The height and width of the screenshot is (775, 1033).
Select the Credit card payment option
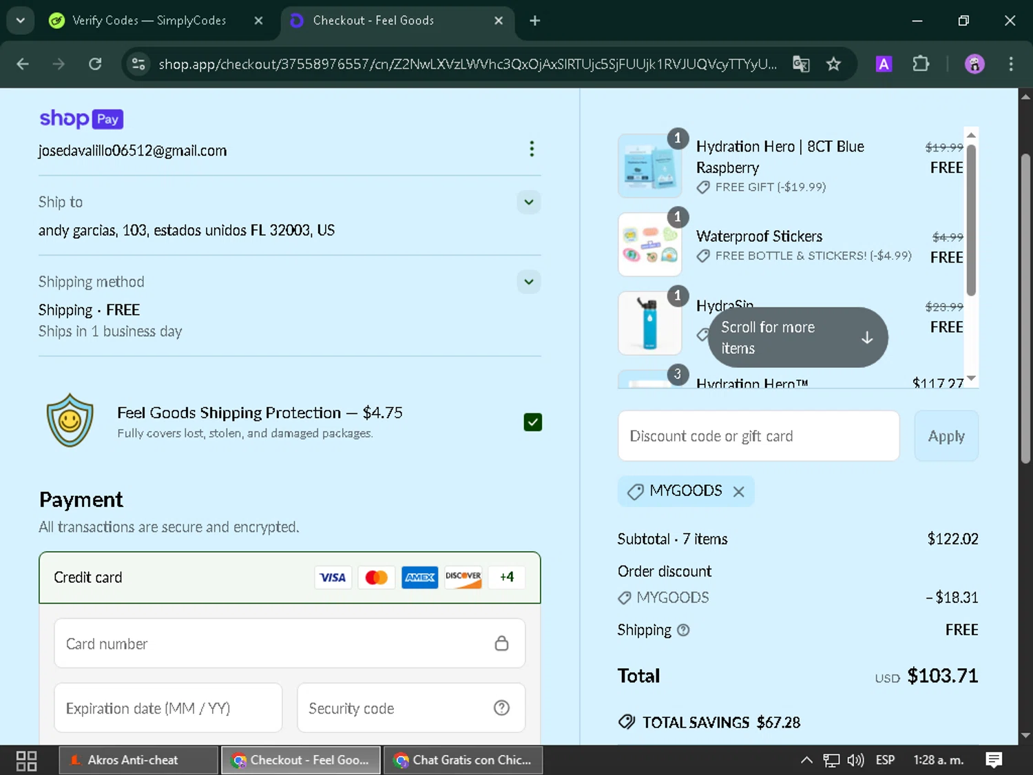290,577
